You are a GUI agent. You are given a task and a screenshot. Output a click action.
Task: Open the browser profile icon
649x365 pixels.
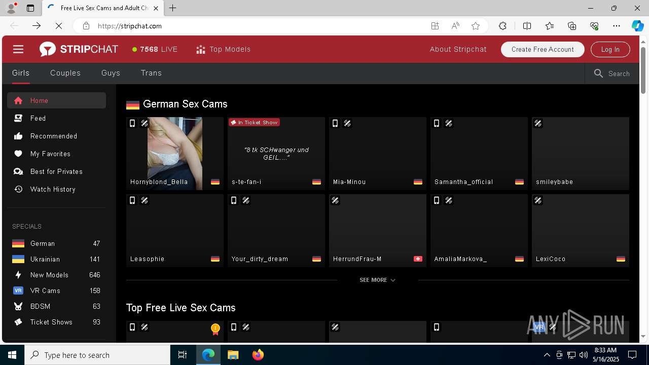(x=11, y=8)
